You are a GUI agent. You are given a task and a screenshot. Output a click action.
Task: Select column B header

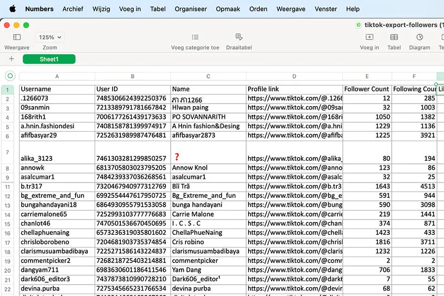pyautogui.click(x=133, y=76)
